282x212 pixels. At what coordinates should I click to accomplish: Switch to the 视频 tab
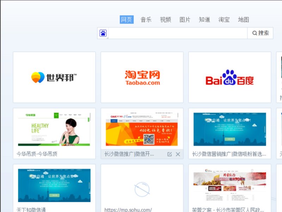click(166, 20)
